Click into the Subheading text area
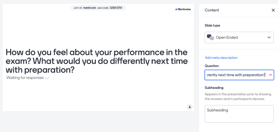Viewport: 278px width, 132px height. (239, 114)
